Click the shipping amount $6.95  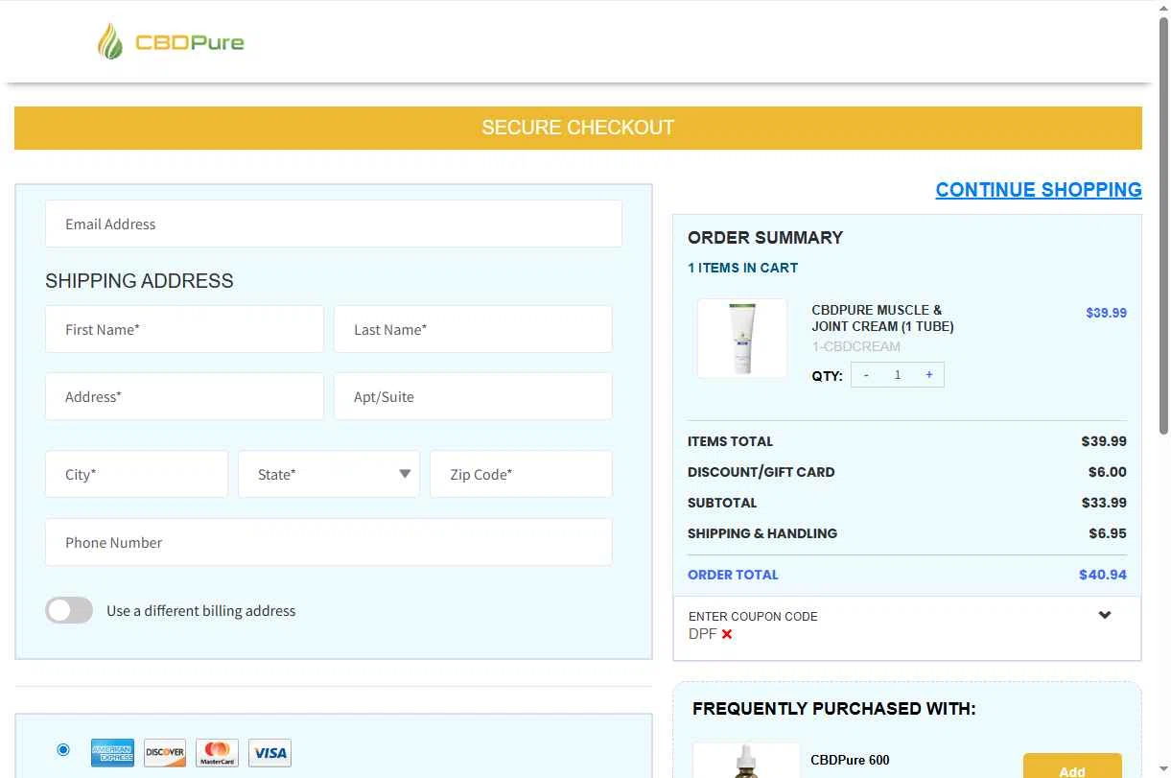click(1108, 533)
